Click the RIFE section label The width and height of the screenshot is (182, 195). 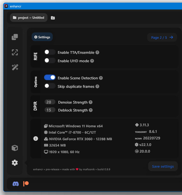coord(36,56)
